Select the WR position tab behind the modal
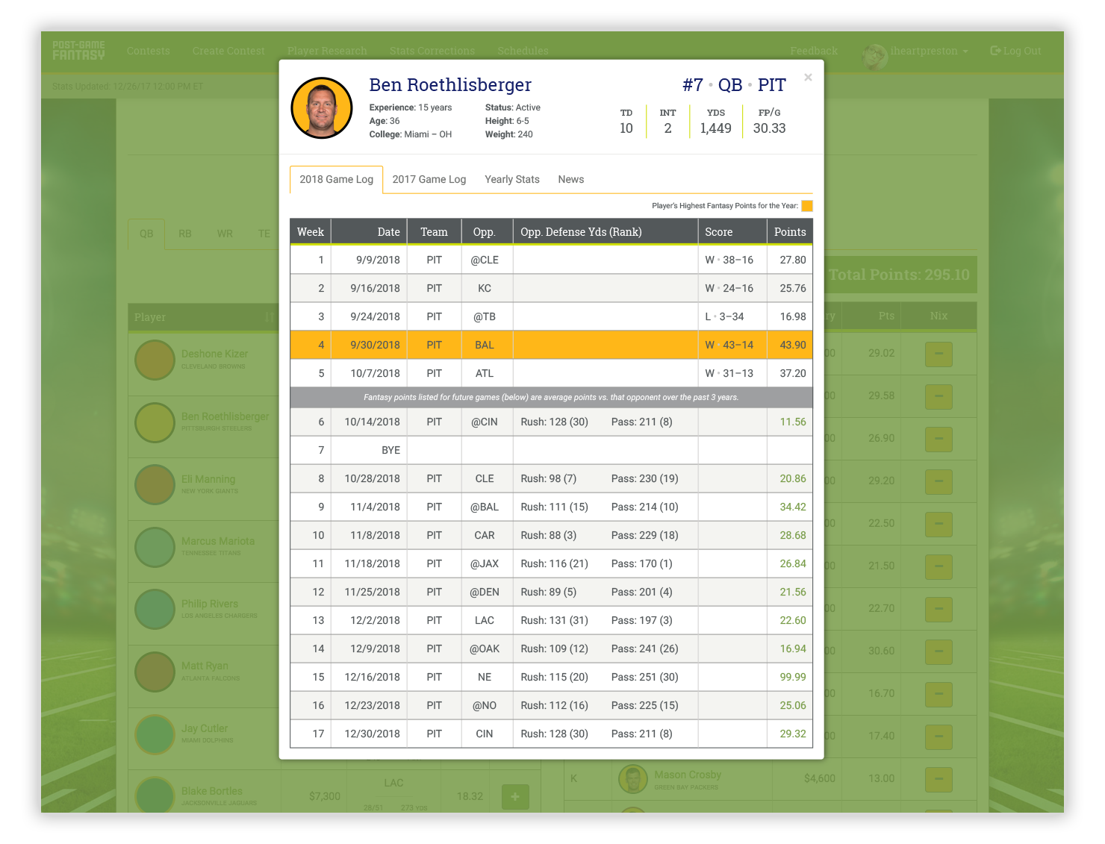Viewport: 1105px width, 844px height. [225, 234]
